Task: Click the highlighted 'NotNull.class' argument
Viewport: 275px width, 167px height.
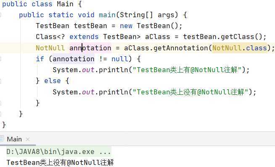Action: point(239,48)
